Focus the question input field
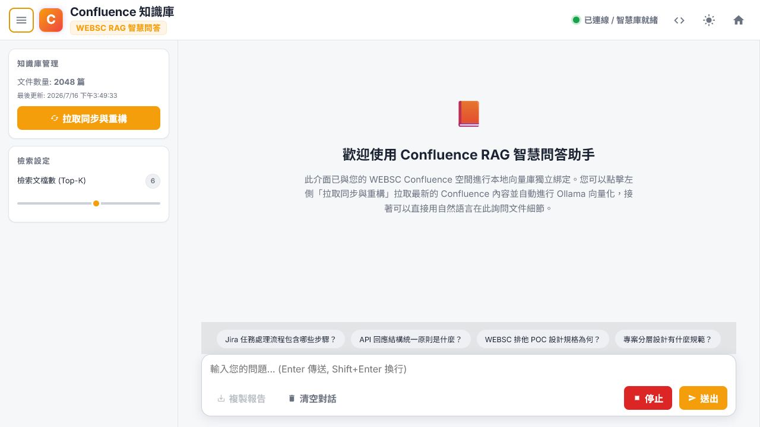The height and width of the screenshot is (427, 760). [468, 369]
